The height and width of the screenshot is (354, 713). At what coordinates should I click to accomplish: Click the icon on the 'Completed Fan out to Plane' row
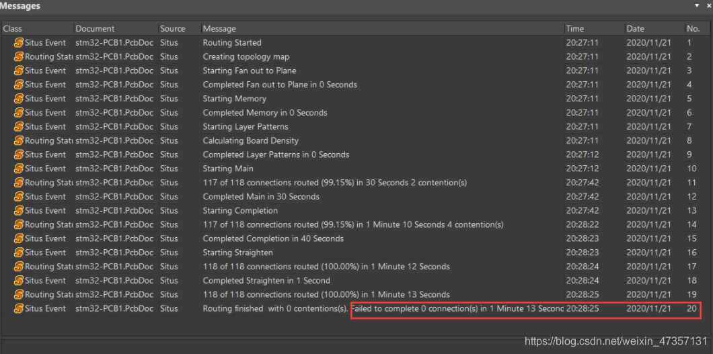click(19, 85)
